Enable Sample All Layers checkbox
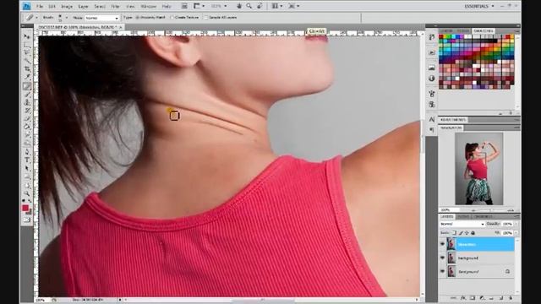 tap(220, 17)
